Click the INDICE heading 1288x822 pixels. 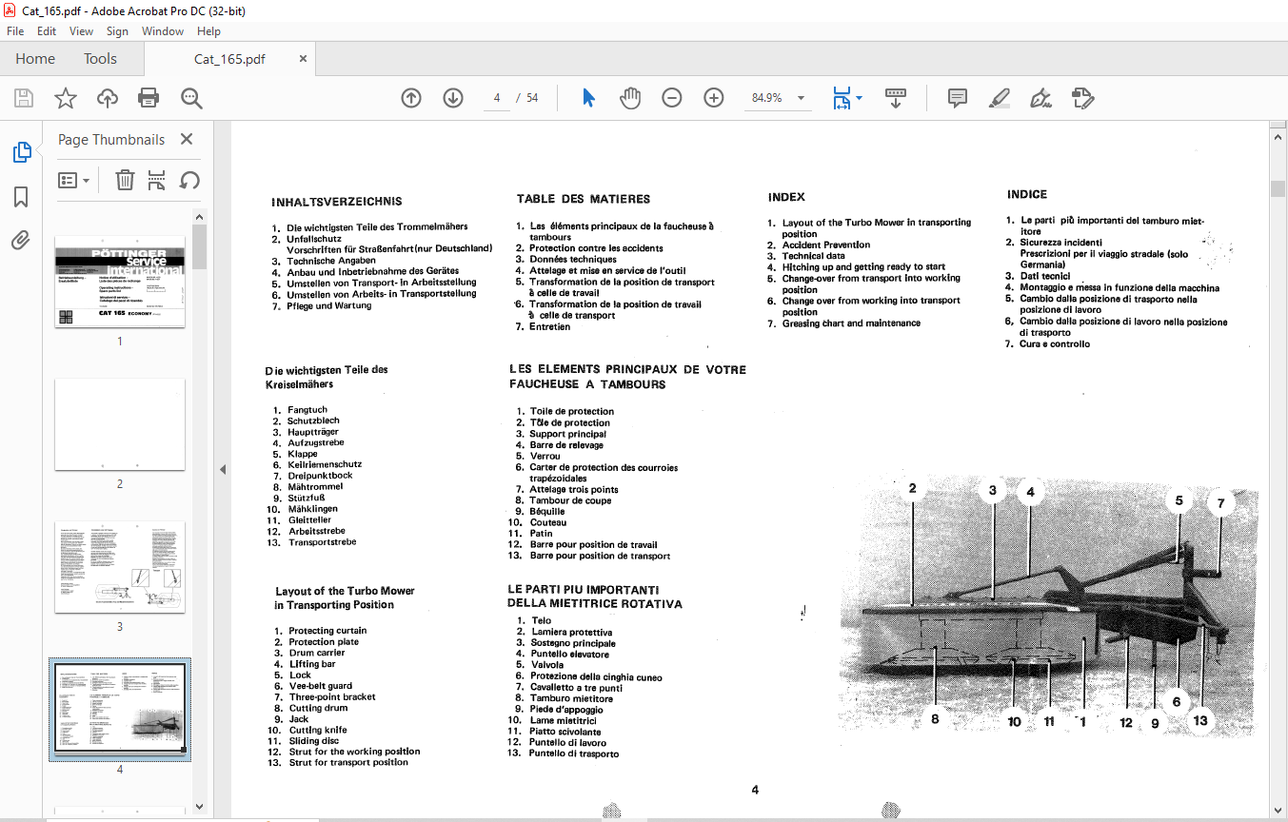tap(1027, 194)
